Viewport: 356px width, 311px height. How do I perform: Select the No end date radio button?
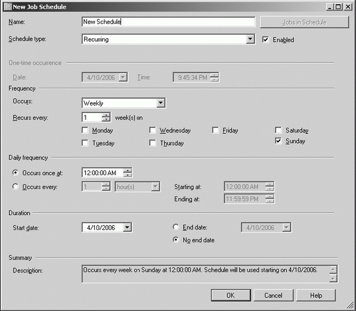176,239
